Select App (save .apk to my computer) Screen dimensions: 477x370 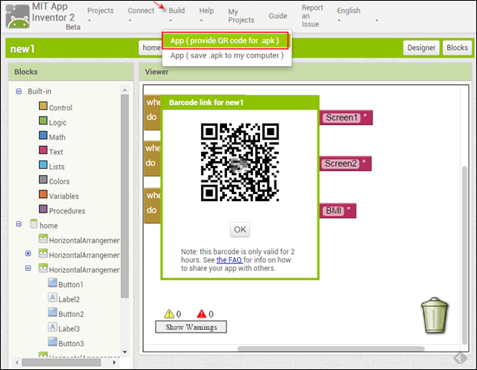pyautogui.click(x=227, y=56)
